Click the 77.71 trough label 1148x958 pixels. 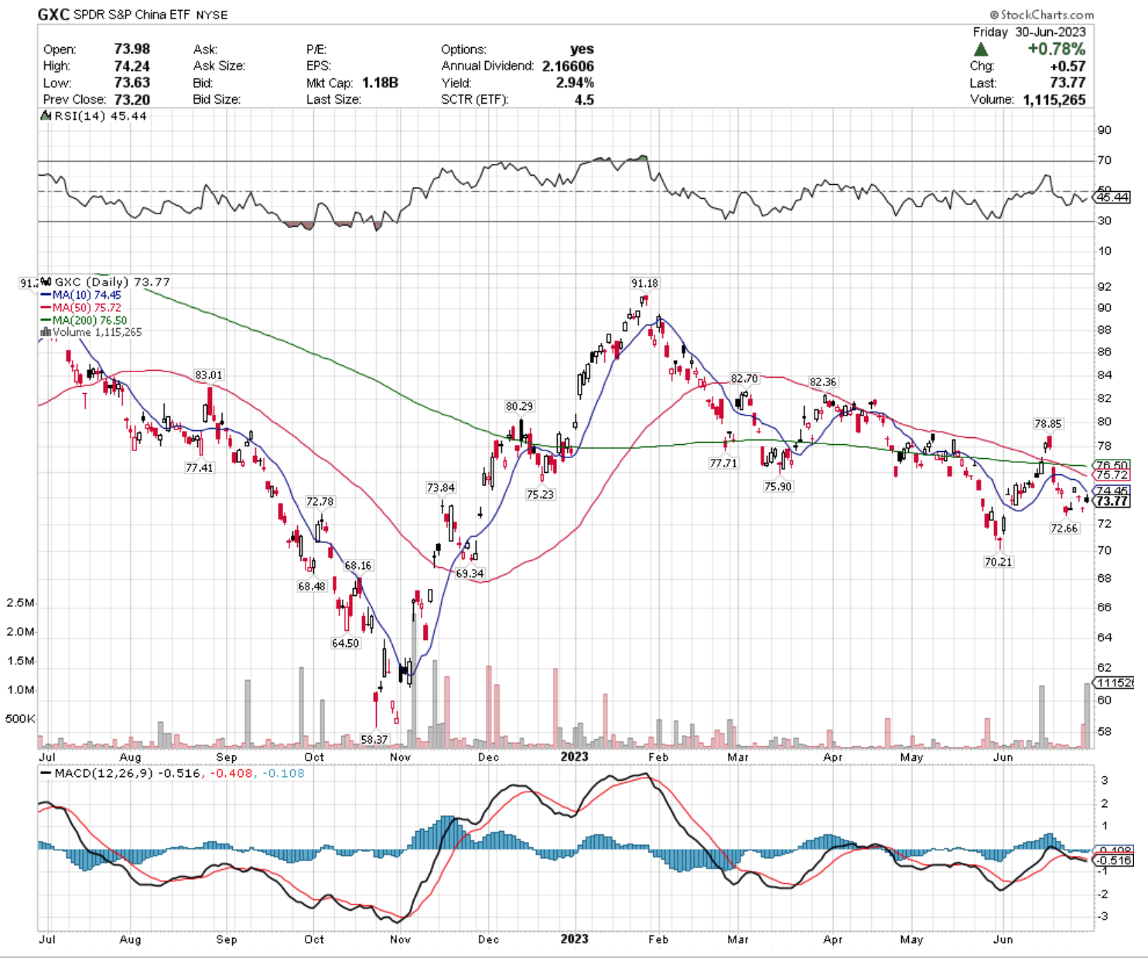[724, 464]
